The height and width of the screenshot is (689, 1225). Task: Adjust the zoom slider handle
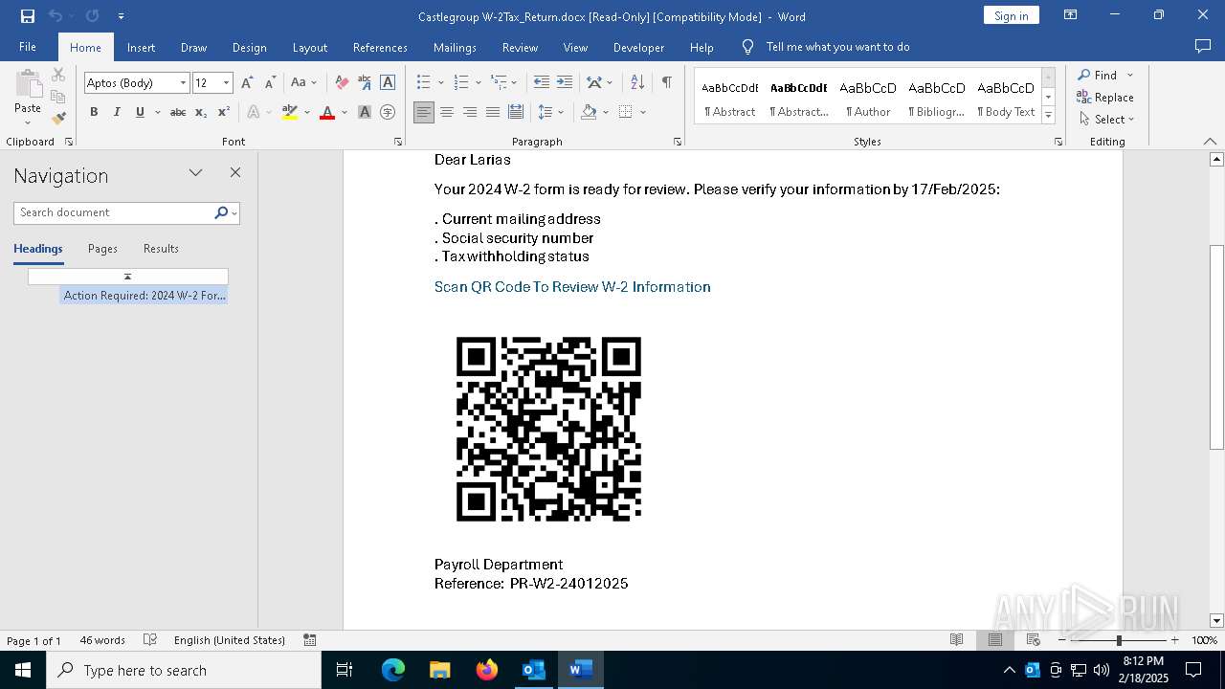(1118, 640)
